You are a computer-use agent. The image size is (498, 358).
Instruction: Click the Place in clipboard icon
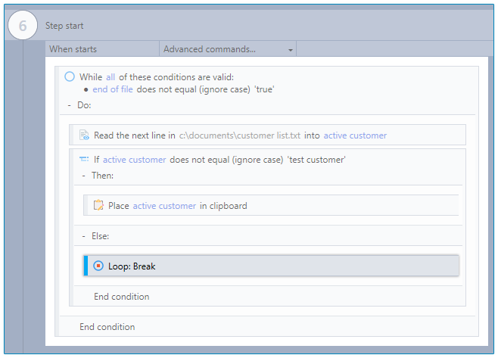pos(98,205)
